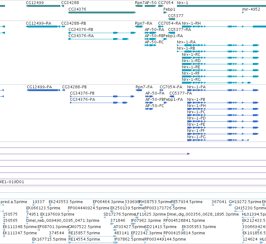Click the Rpn7 gene label
This screenshot has height=244, width=266.
pyautogui.click(x=140, y=3)
